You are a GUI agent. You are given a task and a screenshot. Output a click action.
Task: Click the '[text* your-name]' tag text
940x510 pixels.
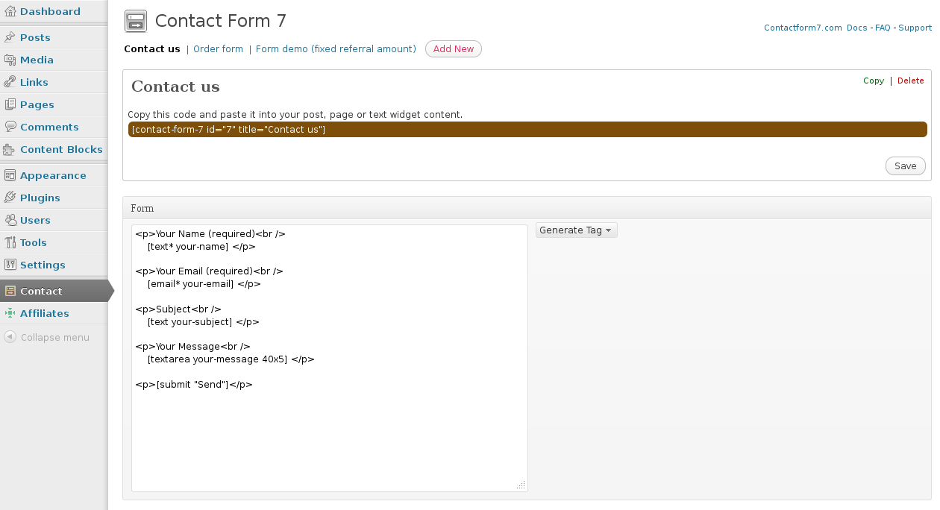click(188, 247)
